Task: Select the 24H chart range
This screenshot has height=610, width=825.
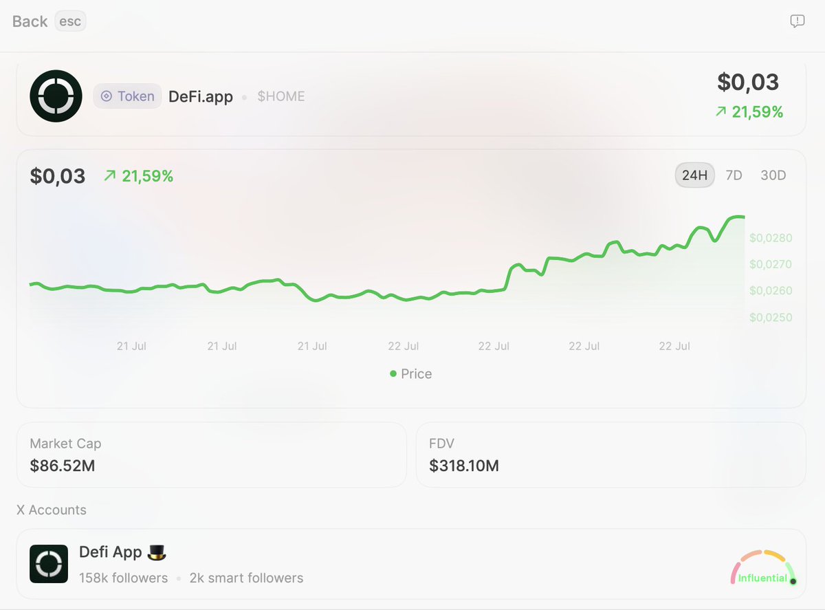Action: tap(695, 175)
